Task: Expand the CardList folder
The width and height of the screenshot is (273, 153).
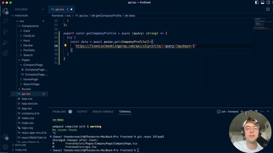Action: pyautogui.click(x=29, y=36)
